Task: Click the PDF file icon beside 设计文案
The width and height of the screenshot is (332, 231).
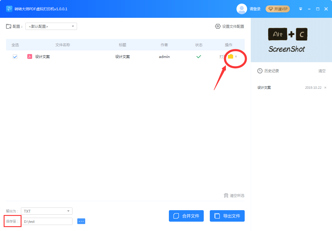Action: click(30, 56)
